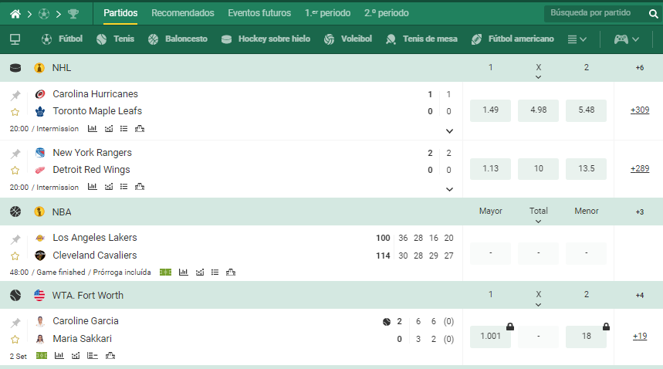The image size is (663, 369).
Task: Filter by Tenis de mesa
Action: pos(421,39)
